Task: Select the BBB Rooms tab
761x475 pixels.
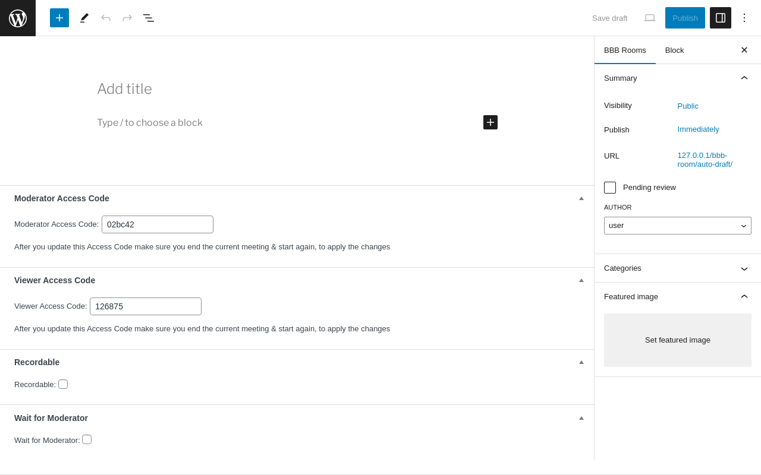Action: (625, 50)
